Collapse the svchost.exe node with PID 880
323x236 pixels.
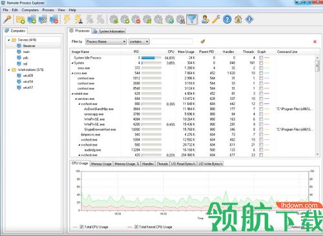pyautogui.click(x=79, y=104)
